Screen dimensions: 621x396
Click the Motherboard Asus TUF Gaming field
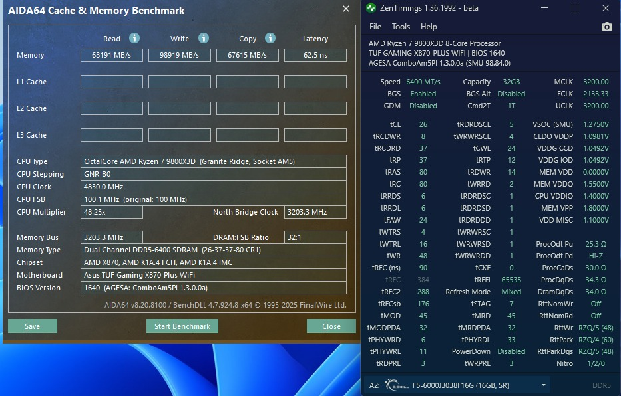point(214,275)
